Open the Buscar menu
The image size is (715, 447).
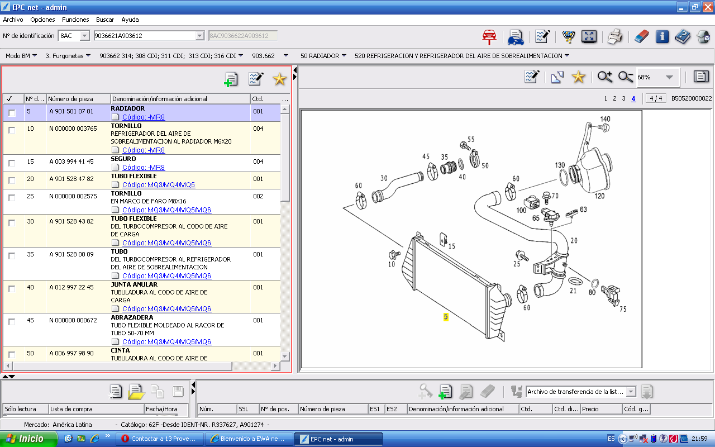coord(105,20)
